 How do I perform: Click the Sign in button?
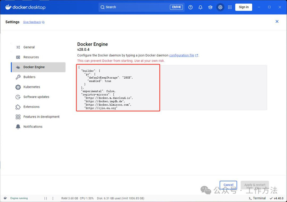[x=244, y=7]
